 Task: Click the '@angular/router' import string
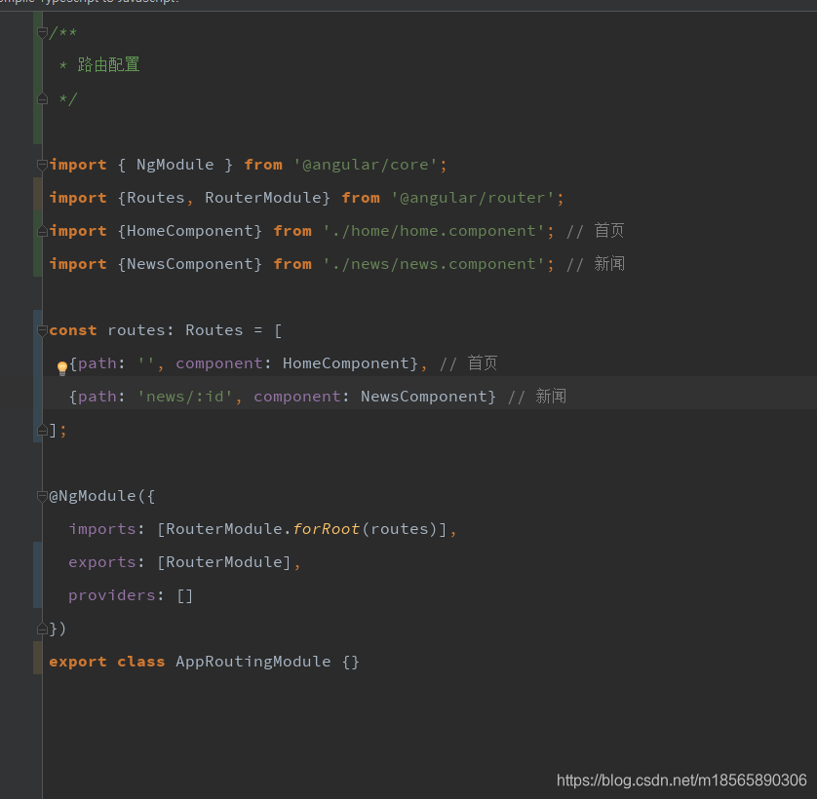pyautogui.click(x=472, y=198)
